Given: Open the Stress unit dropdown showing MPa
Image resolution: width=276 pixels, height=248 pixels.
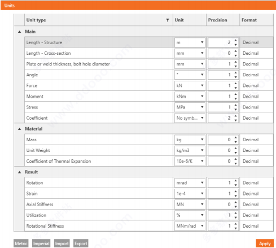Looking at the screenshot, I should click(190, 107).
